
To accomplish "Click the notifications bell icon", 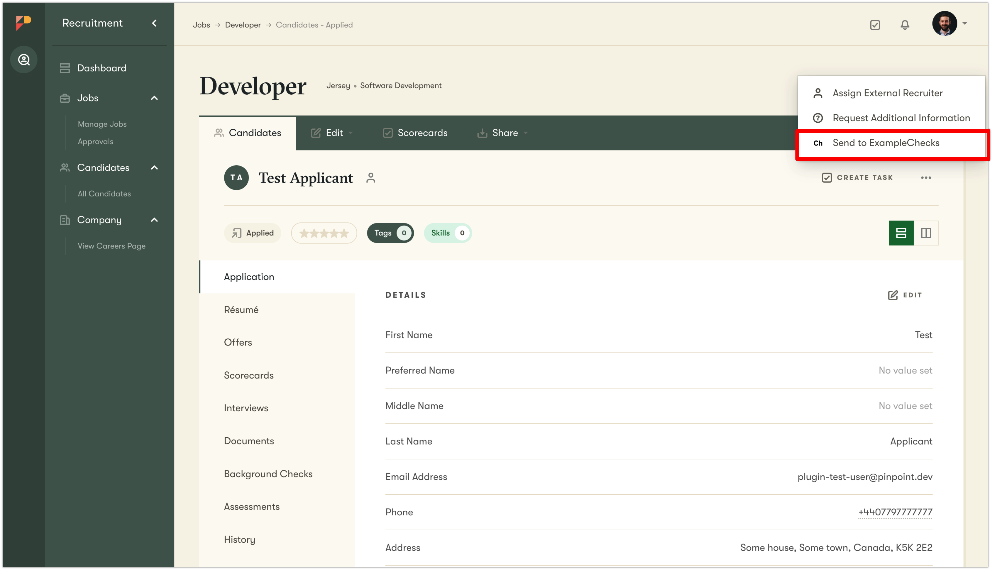I will coord(904,25).
